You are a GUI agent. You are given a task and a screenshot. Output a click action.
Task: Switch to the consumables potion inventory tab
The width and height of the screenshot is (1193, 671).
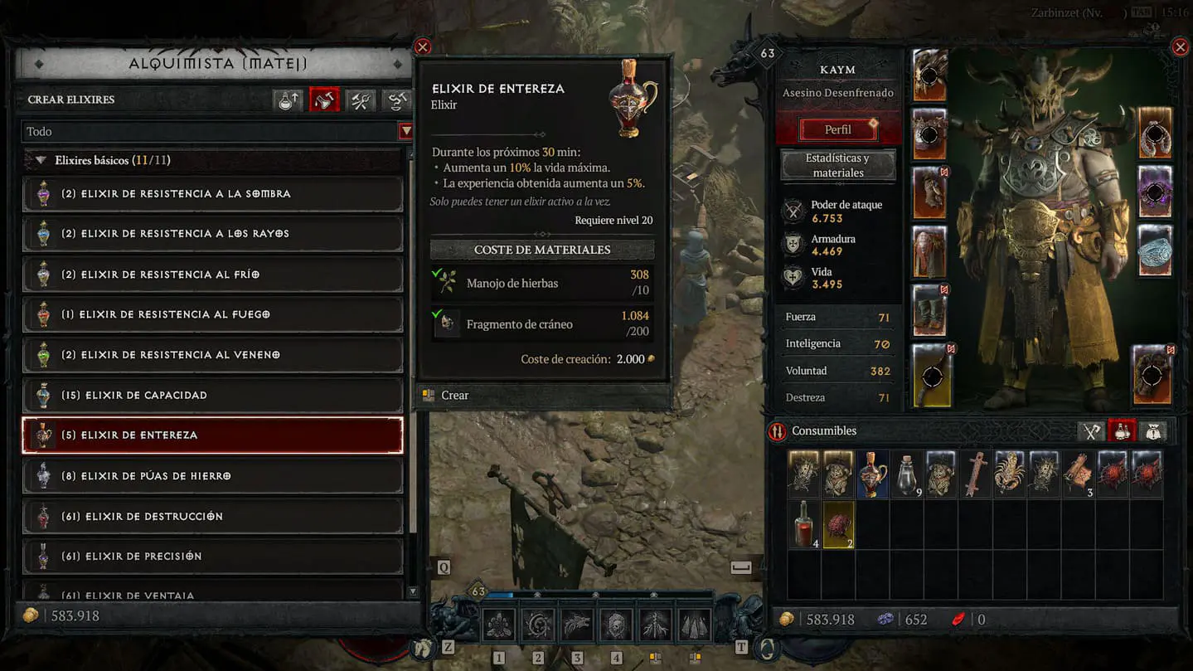(1122, 431)
